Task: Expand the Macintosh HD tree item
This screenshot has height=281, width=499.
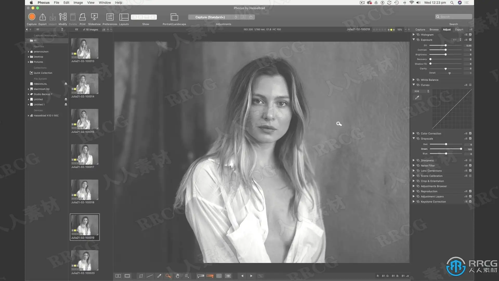Action: coord(28,89)
